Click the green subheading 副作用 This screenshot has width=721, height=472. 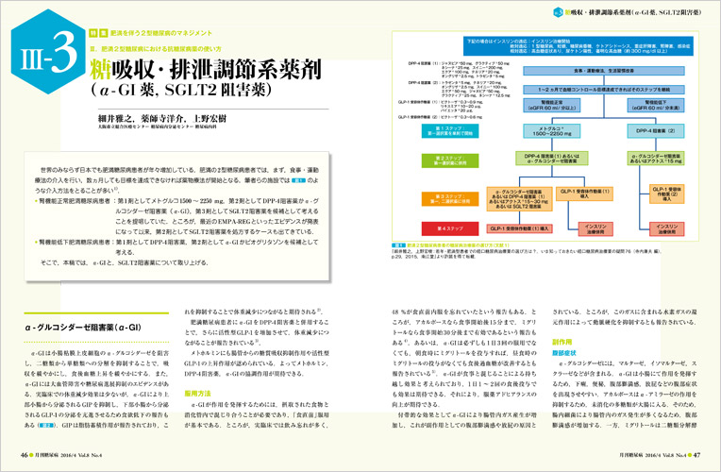(x=562, y=343)
